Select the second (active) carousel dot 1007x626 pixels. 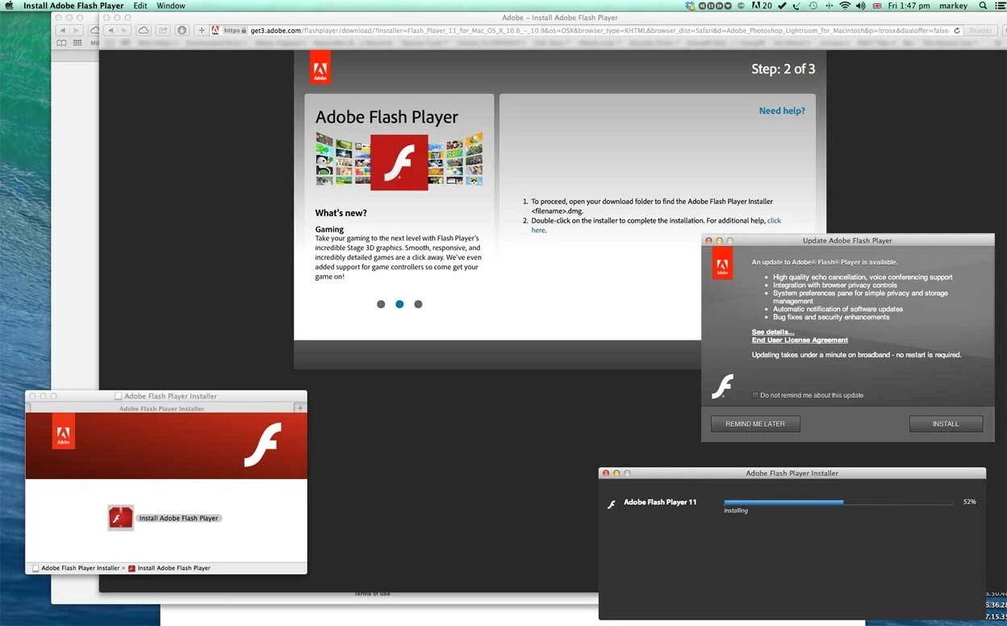[x=399, y=304]
